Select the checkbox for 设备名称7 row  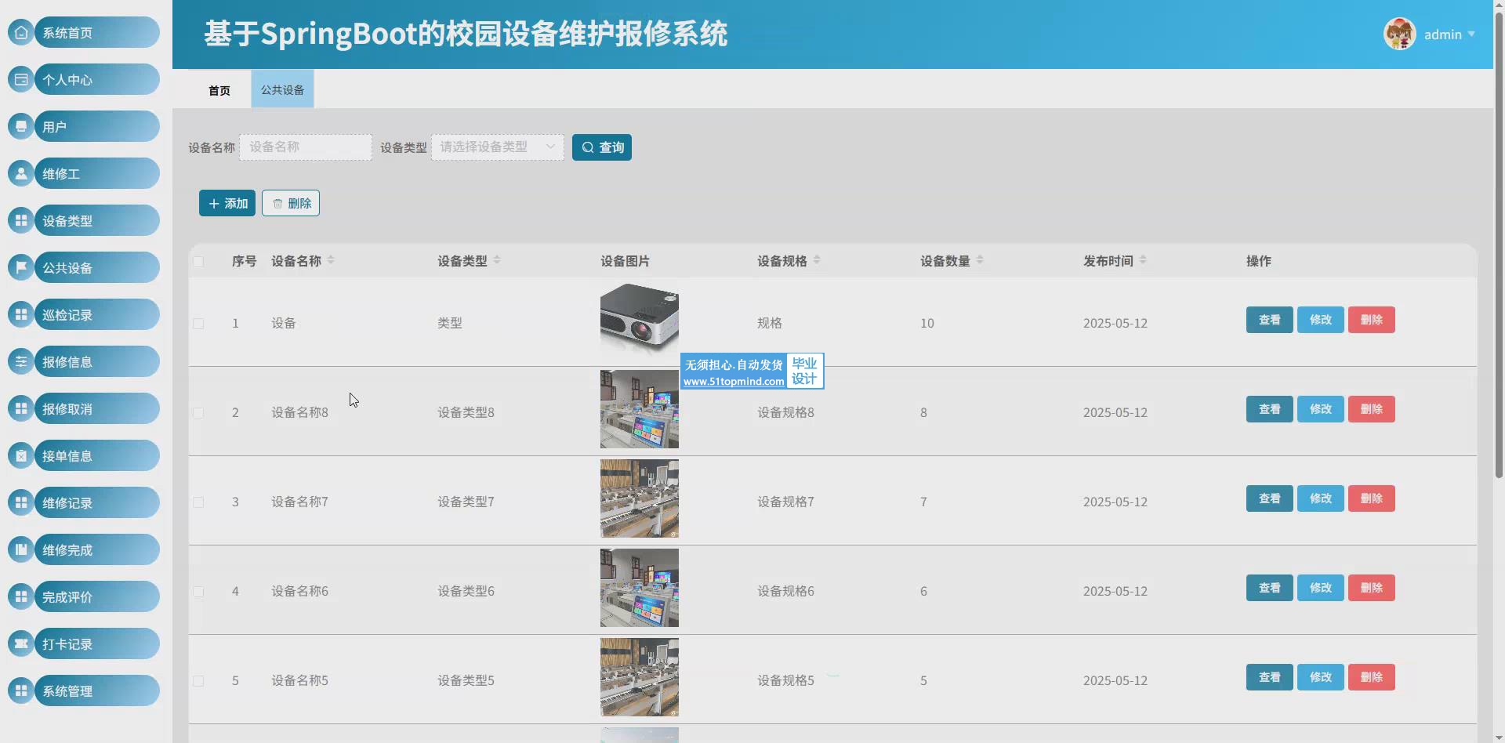198,502
